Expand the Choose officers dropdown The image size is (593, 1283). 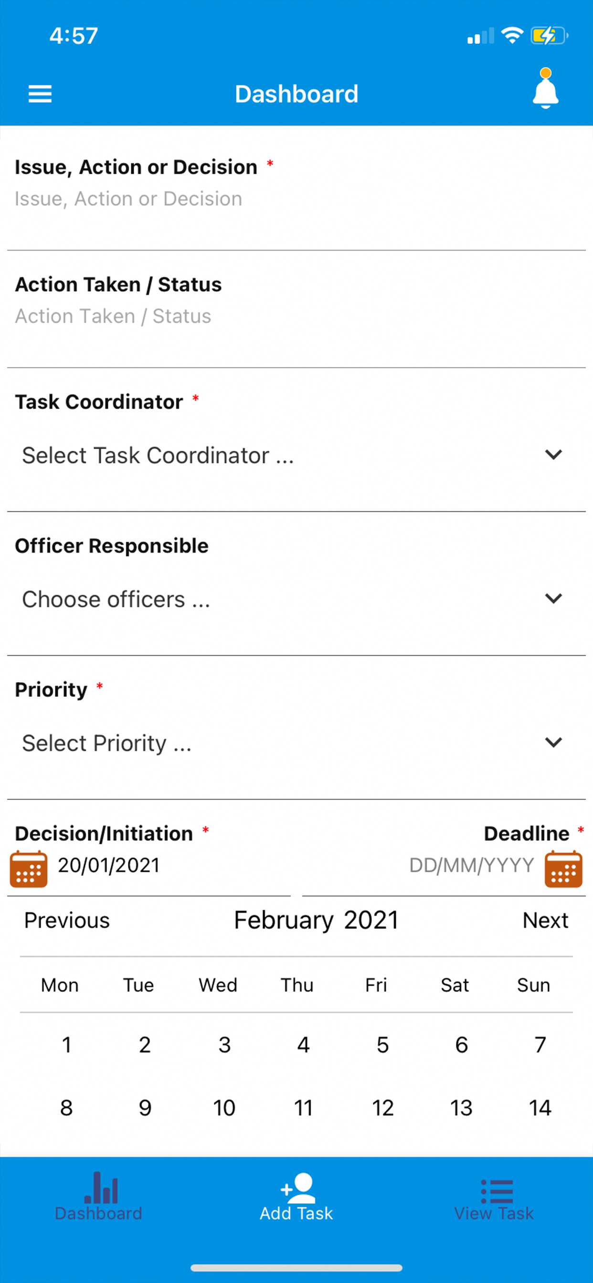click(296, 599)
